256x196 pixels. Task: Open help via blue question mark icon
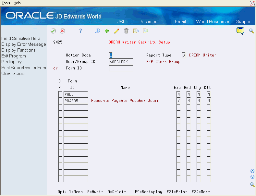(x=80, y=31)
